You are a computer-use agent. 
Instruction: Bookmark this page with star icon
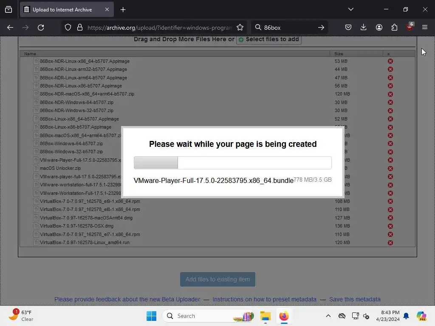pyautogui.click(x=240, y=28)
